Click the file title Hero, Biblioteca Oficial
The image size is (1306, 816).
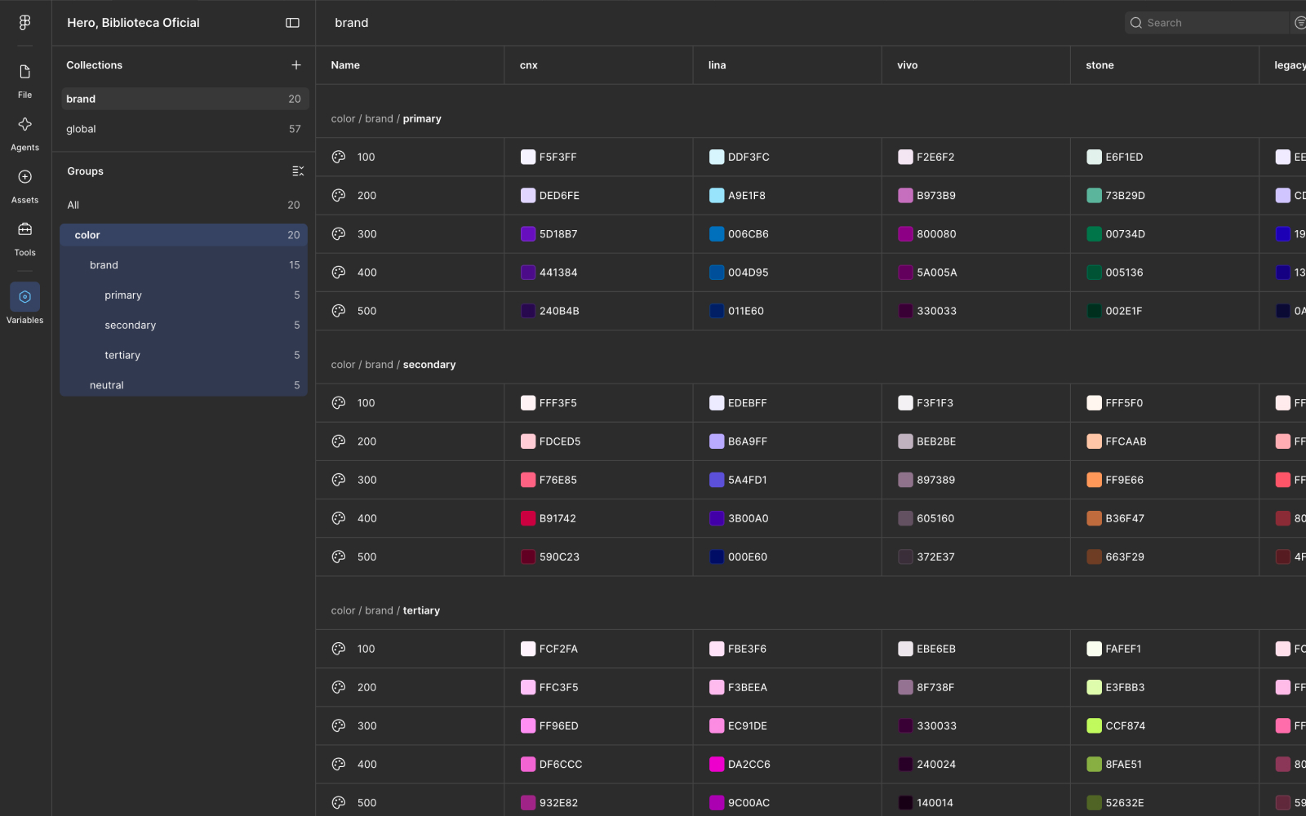tap(133, 23)
